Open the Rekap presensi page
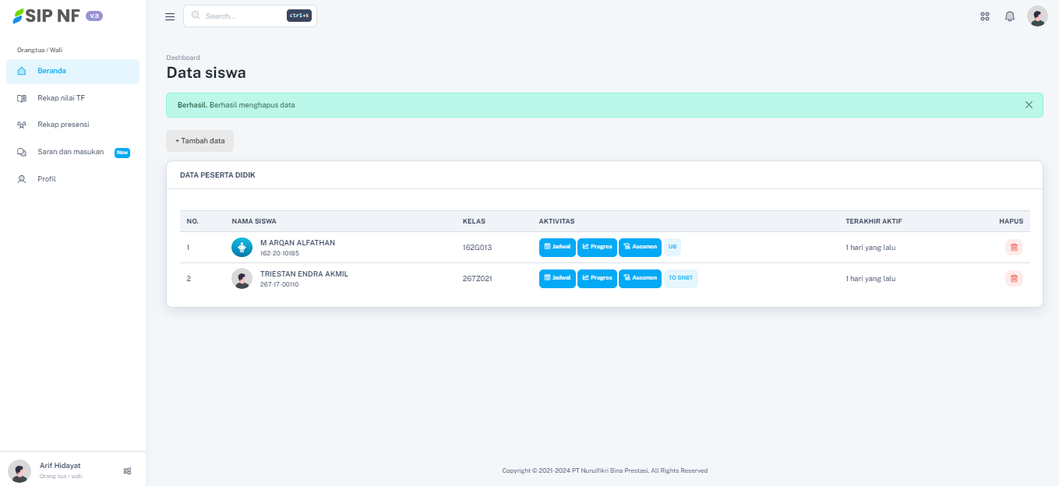 [x=63, y=125]
